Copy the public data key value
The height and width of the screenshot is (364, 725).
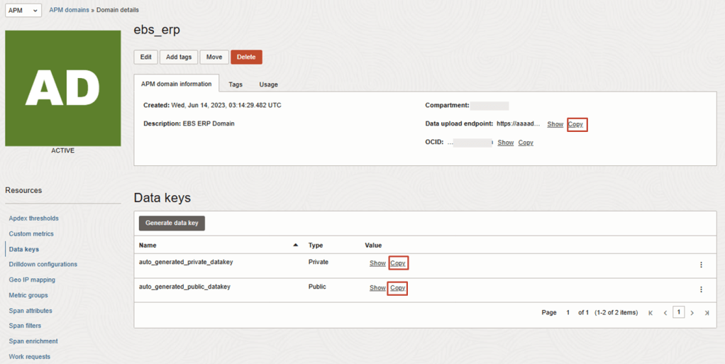tap(398, 288)
